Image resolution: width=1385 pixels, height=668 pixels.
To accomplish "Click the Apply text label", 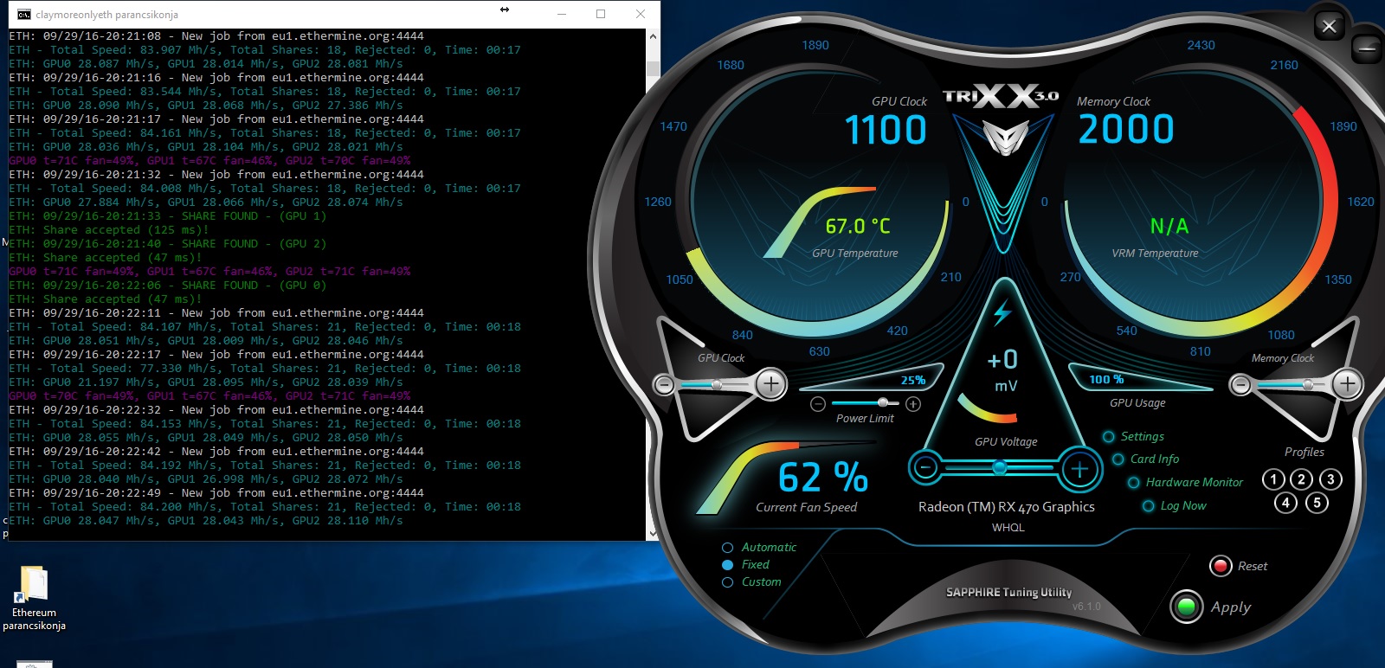I will point(1231,607).
